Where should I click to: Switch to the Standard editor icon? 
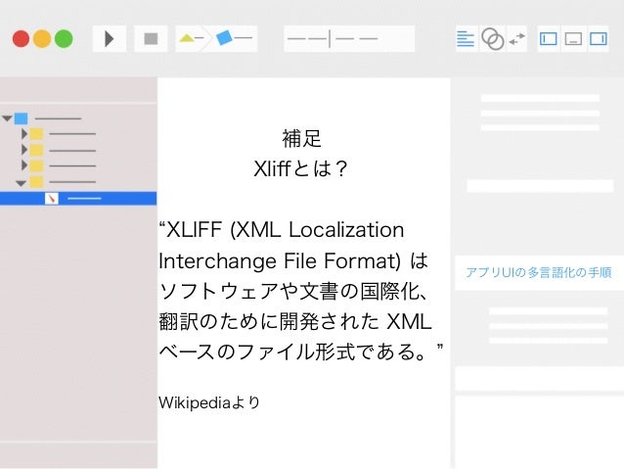click(x=466, y=39)
